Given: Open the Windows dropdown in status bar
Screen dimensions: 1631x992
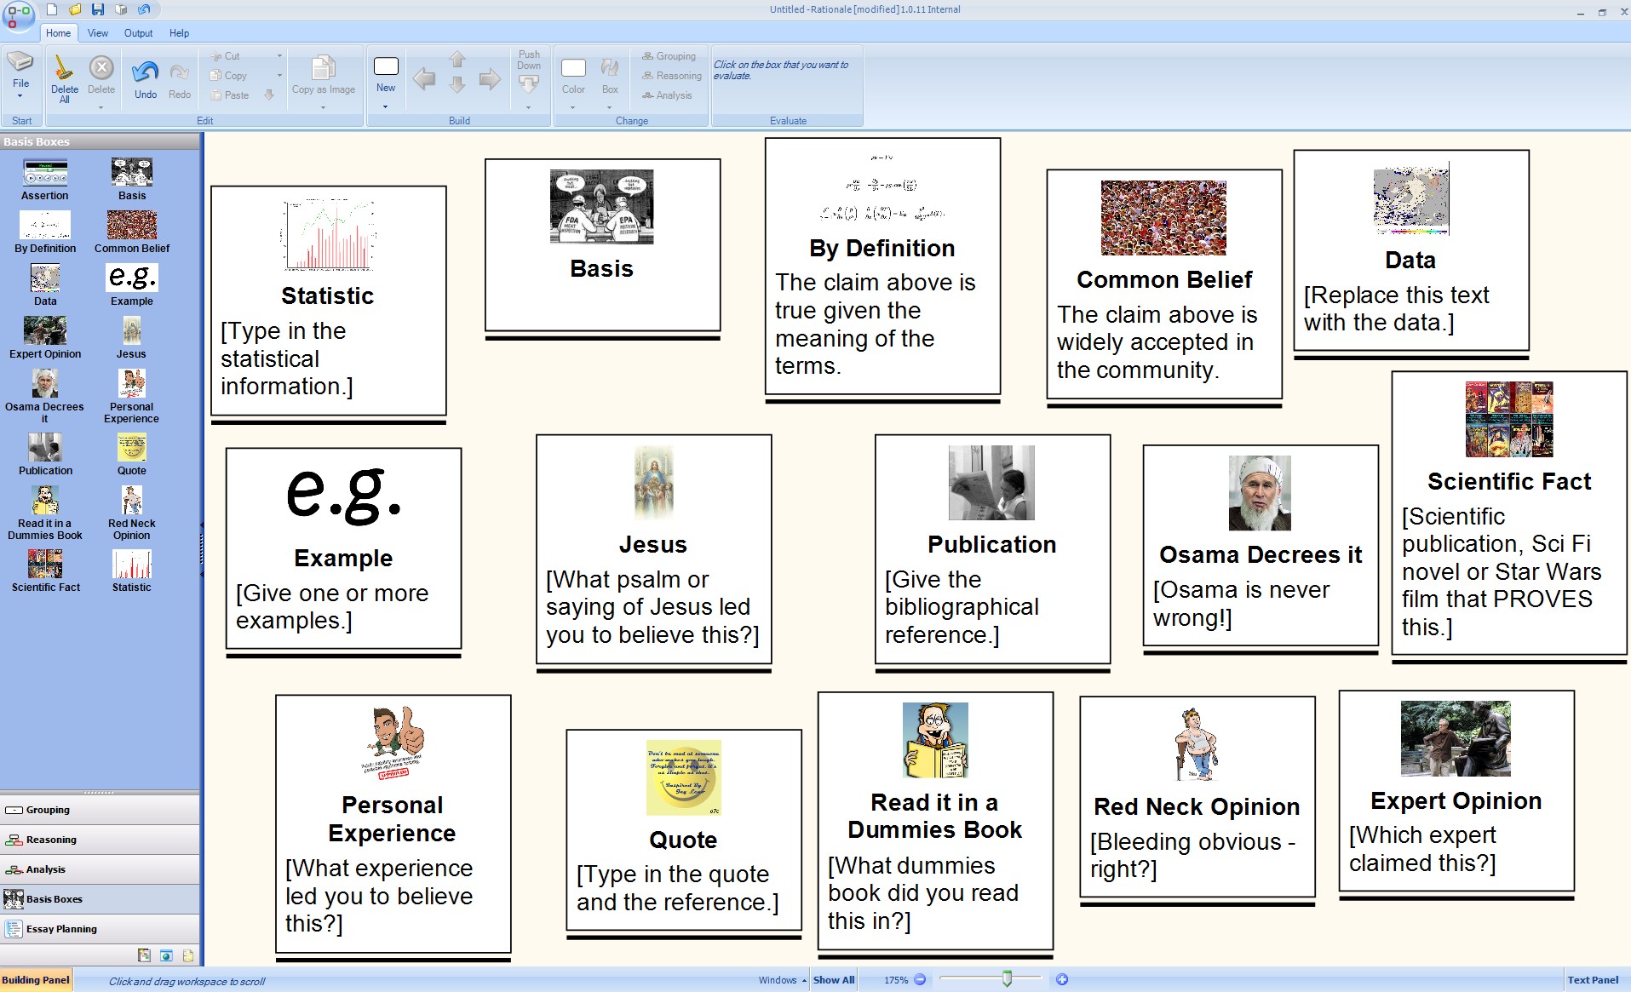Looking at the screenshot, I should tap(782, 980).
